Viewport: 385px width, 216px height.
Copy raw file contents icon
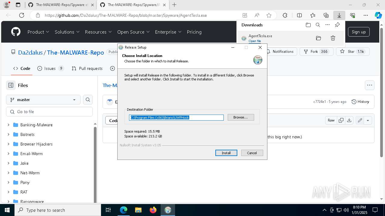[x=341, y=120]
